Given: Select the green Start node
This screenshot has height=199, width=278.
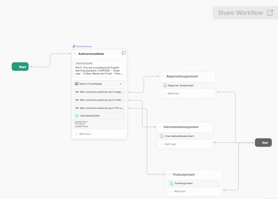Looking at the screenshot, I should (20, 67).
